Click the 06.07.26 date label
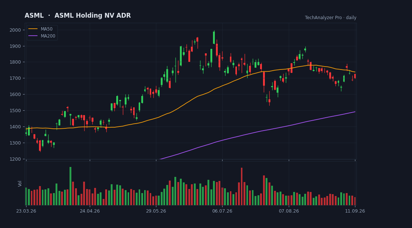 click(222, 211)
